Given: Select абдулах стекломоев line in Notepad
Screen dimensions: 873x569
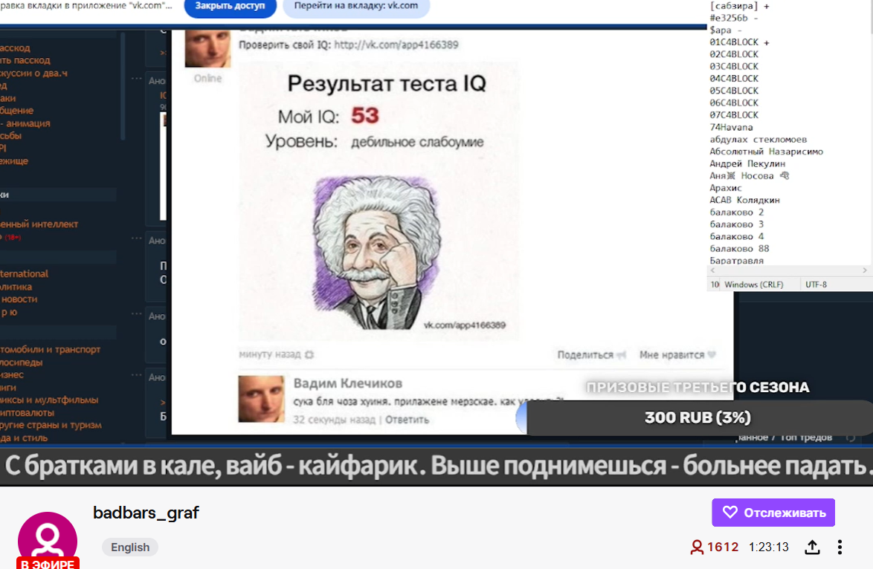Looking at the screenshot, I should [758, 140].
